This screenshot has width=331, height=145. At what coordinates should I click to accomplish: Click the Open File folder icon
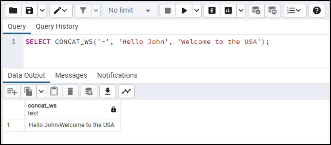click(13, 11)
